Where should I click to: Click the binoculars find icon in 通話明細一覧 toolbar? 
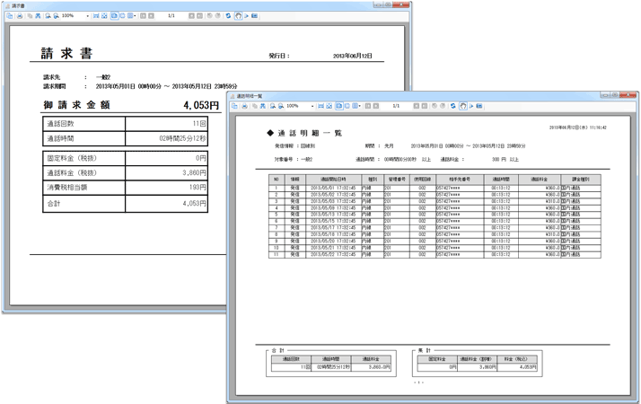263,106
